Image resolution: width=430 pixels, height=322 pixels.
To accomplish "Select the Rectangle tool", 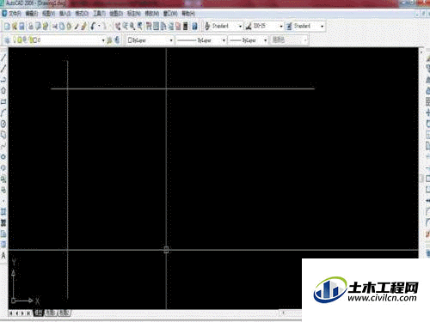I will point(3,101).
